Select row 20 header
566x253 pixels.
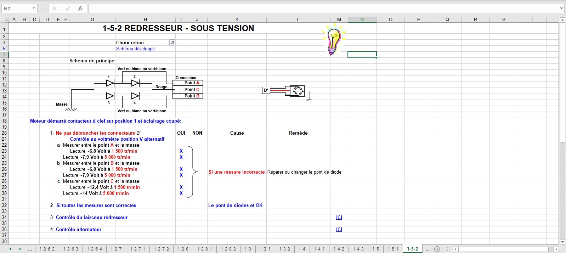pyautogui.click(x=4, y=133)
